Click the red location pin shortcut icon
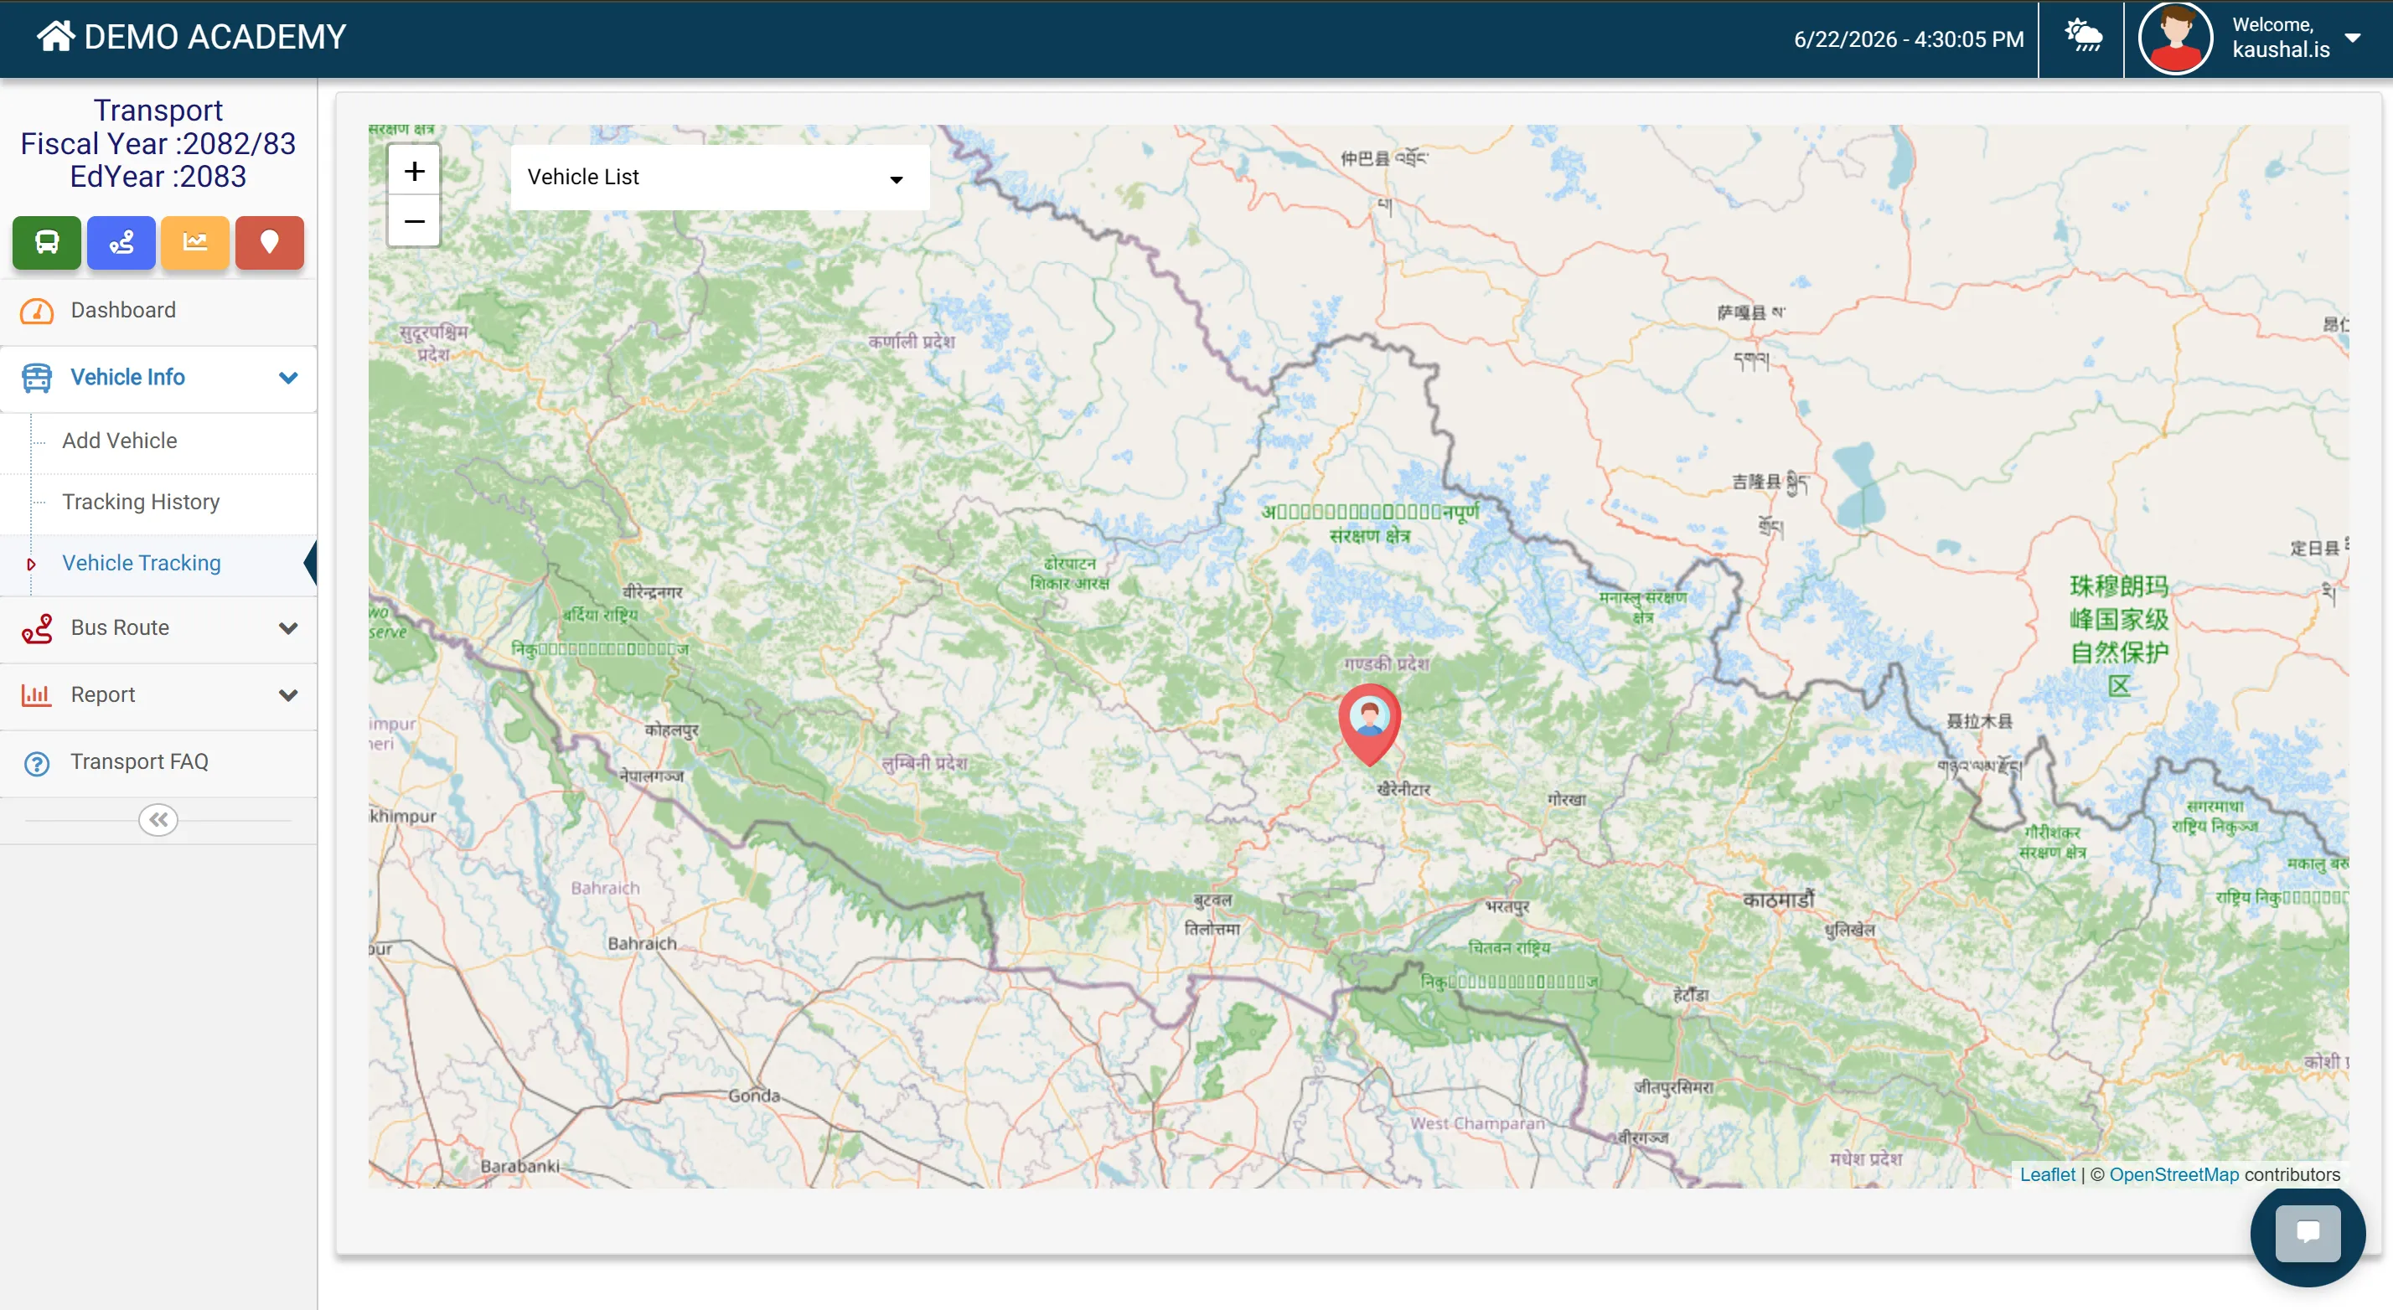 tap(270, 242)
